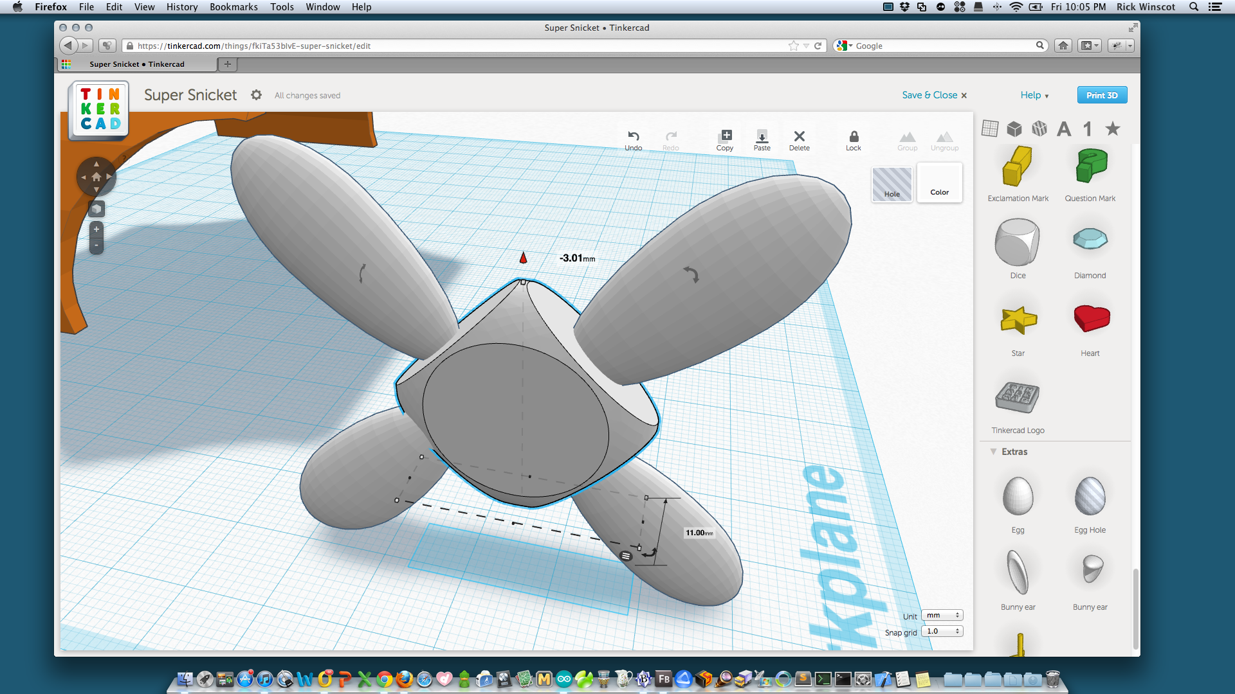Copy the selected shape
The height and width of the screenshot is (694, 1235).
click(725, 140)
